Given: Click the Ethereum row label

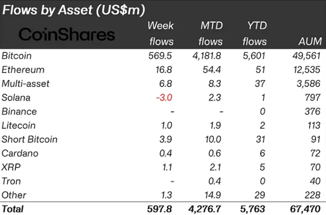Looking at the screenshot, I should pos(23,70).
